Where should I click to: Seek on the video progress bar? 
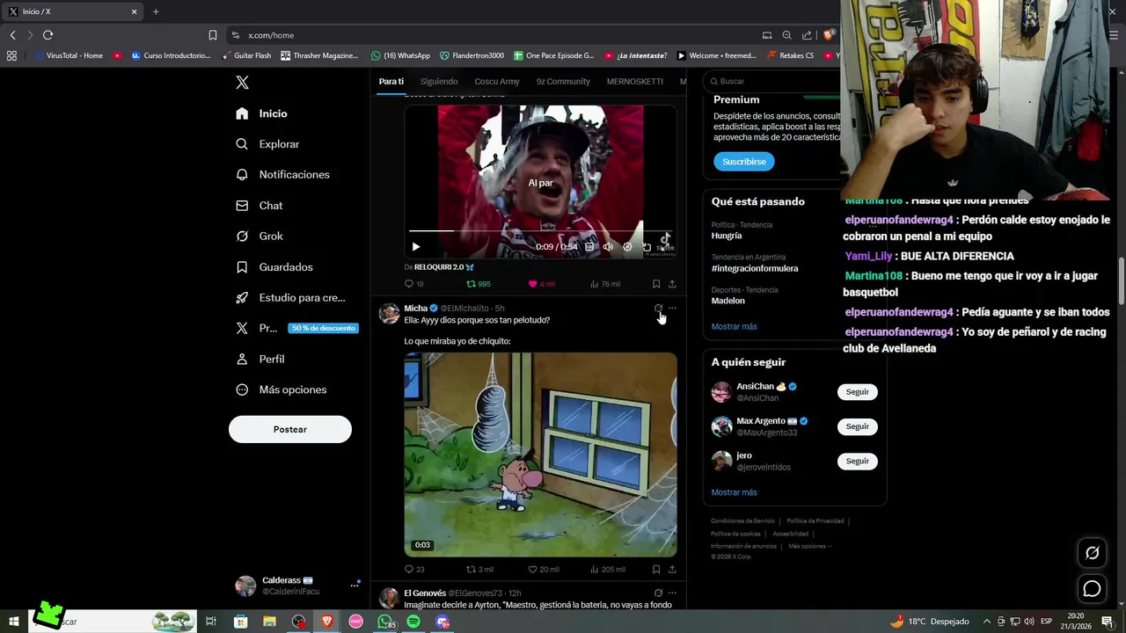click(541, 231)
